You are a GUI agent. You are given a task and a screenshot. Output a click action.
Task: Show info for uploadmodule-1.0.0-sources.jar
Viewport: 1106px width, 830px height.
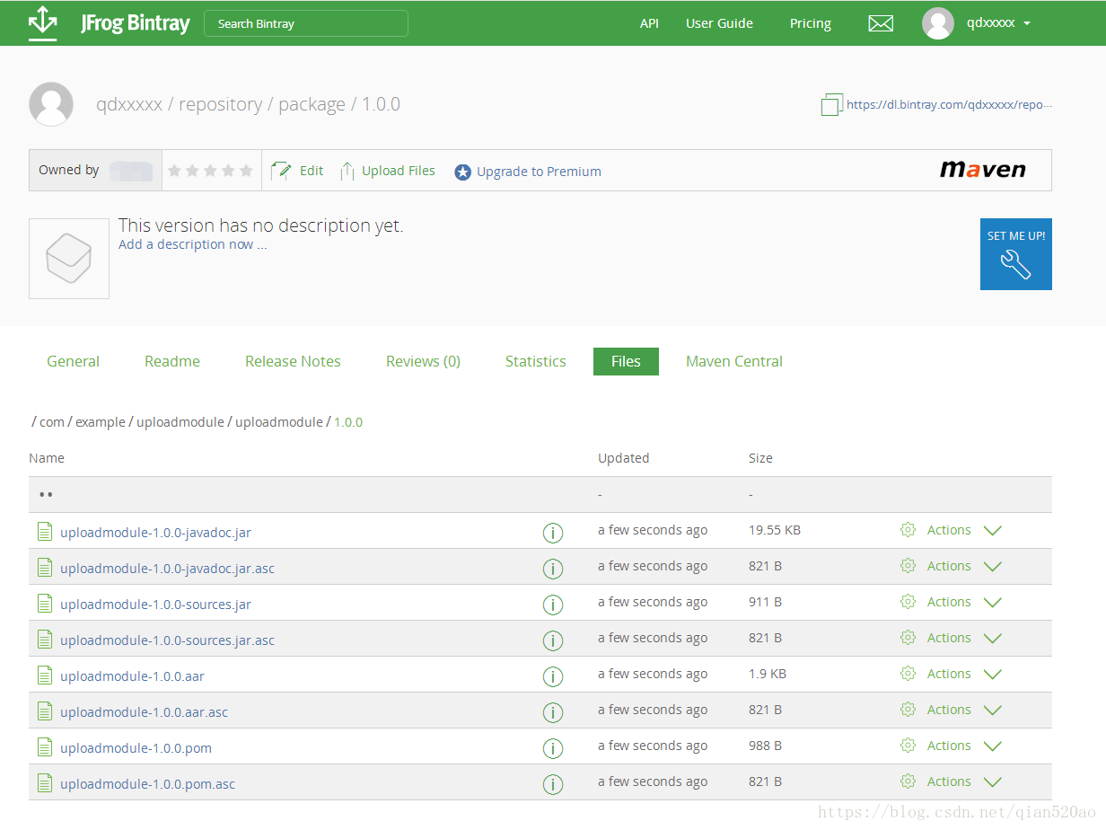pos(553,605)
